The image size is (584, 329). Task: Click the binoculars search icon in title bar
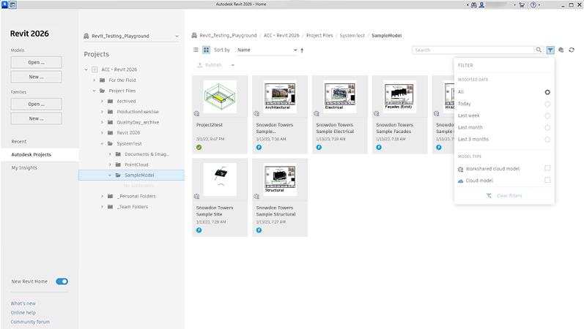[x=474, y=5]
